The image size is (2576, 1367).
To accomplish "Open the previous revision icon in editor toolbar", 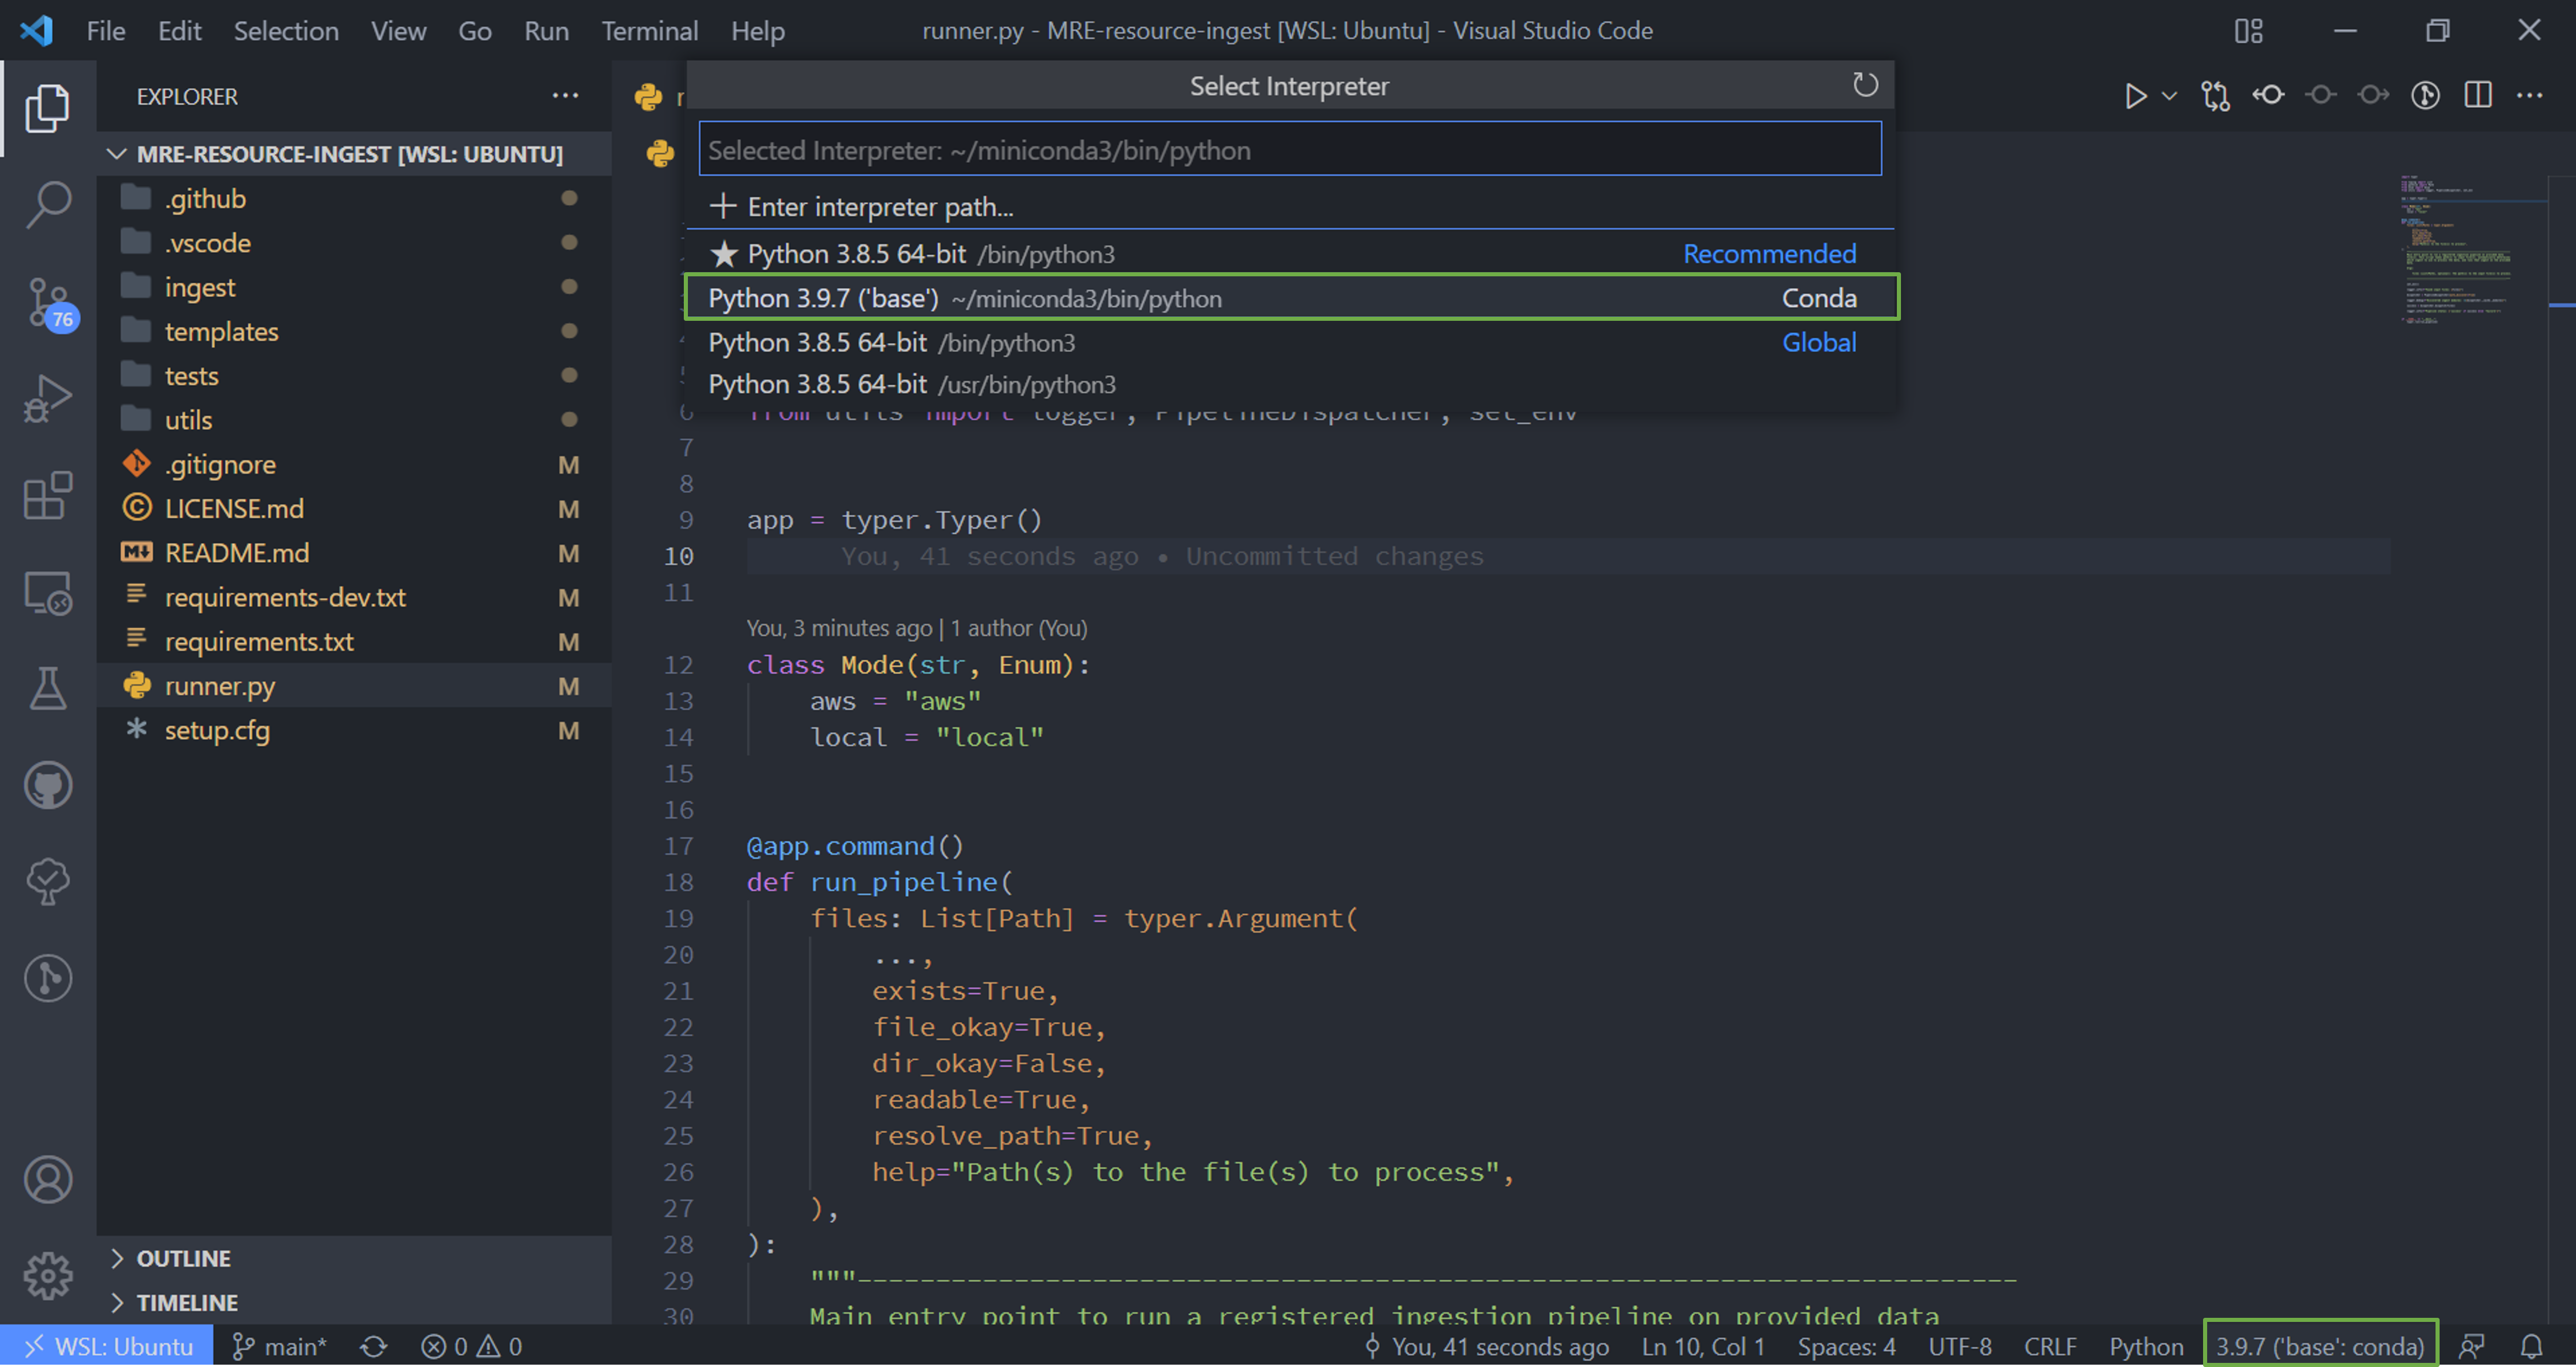I will 2268,95.
